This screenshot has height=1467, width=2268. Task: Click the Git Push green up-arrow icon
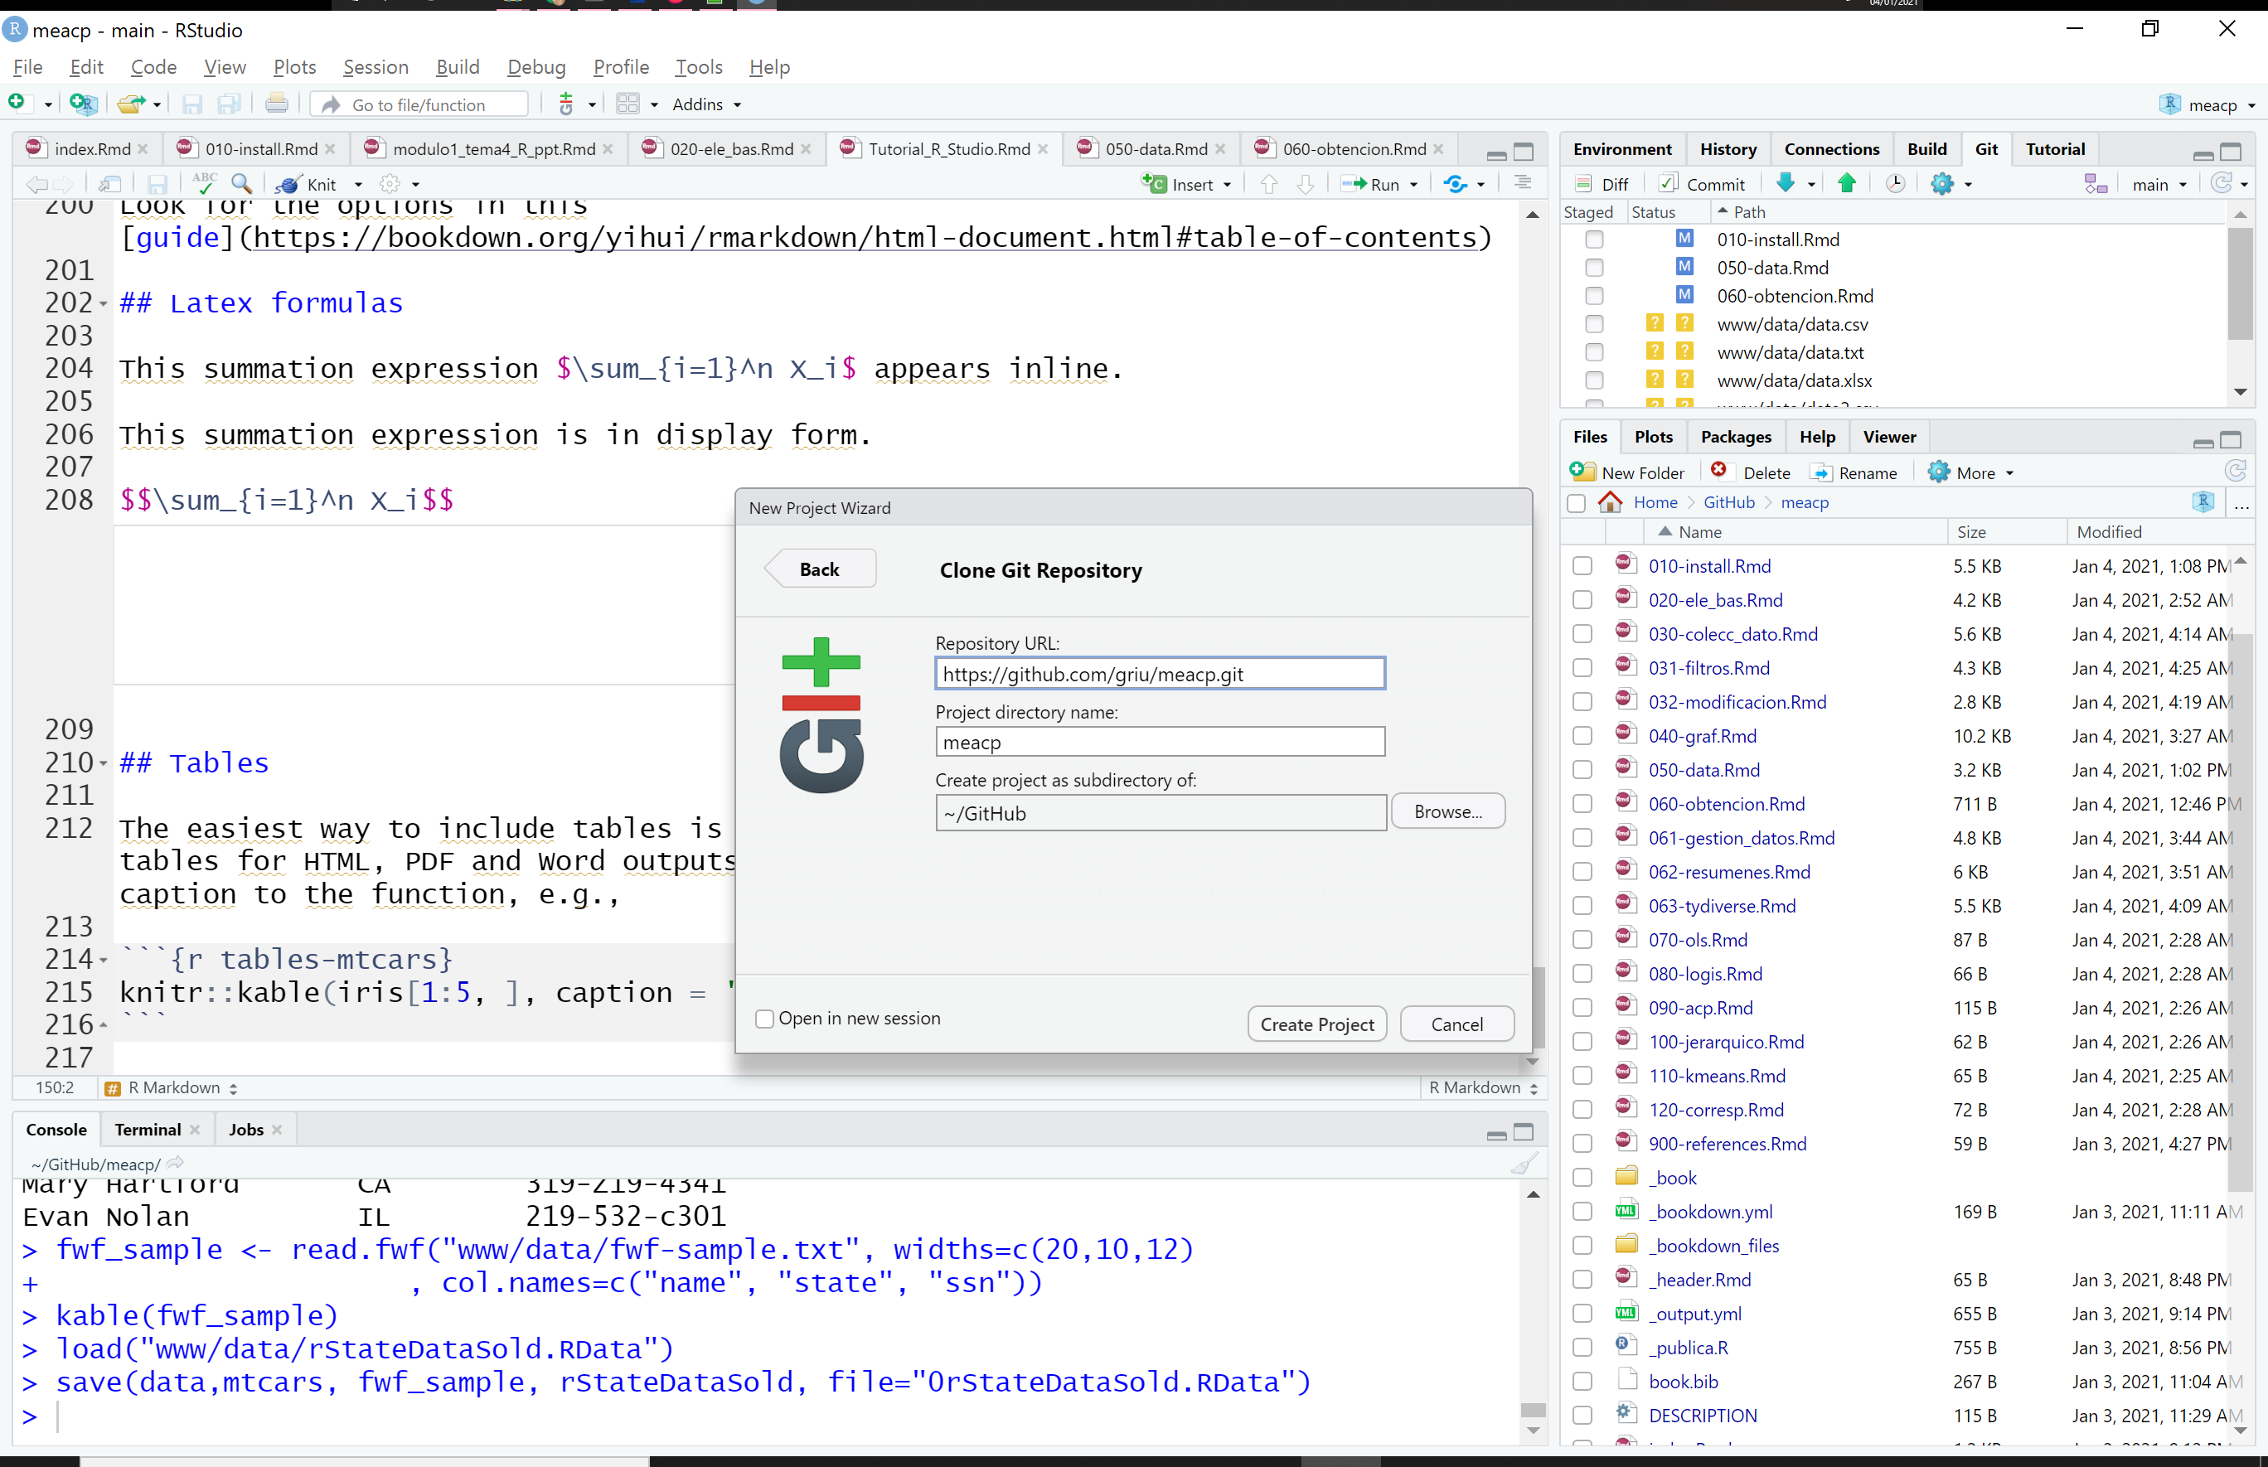point(1846,183)
